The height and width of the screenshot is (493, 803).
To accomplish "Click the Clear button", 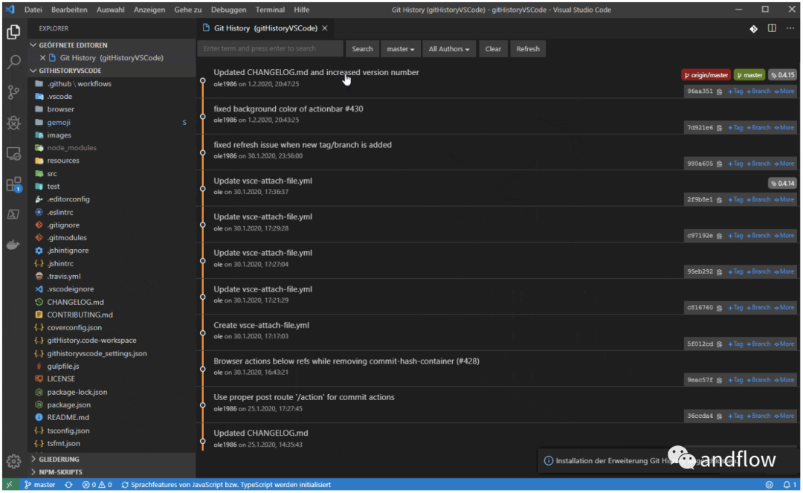I will [x=493, y=48].
